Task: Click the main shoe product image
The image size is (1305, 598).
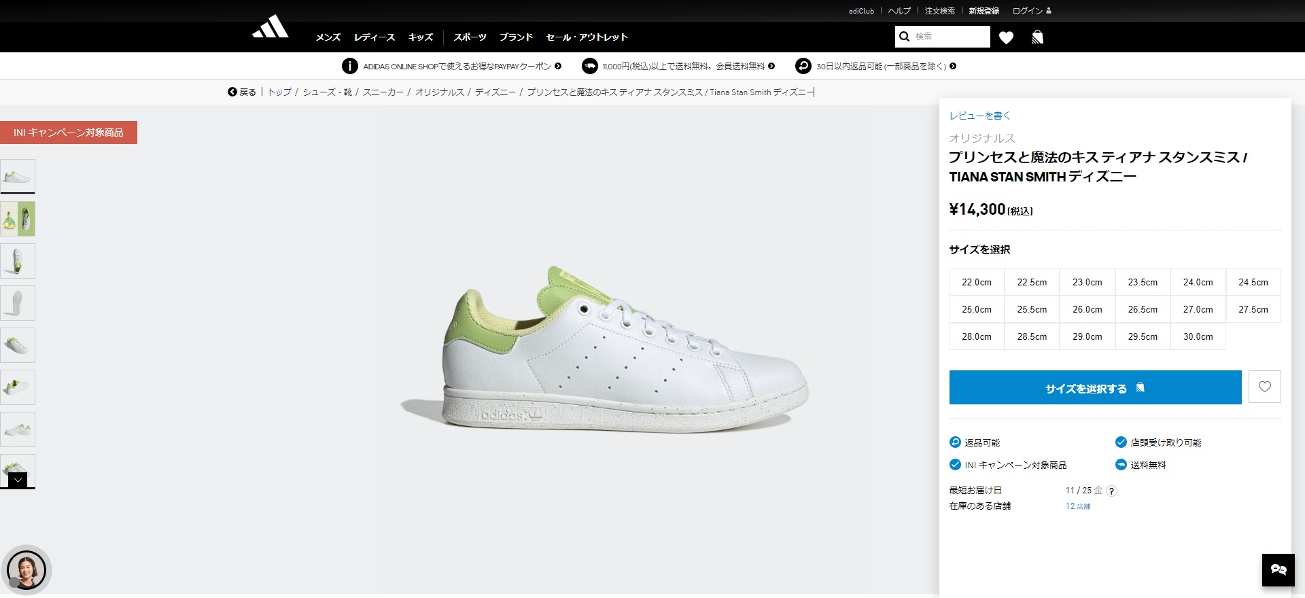Action: click(604, 349)
